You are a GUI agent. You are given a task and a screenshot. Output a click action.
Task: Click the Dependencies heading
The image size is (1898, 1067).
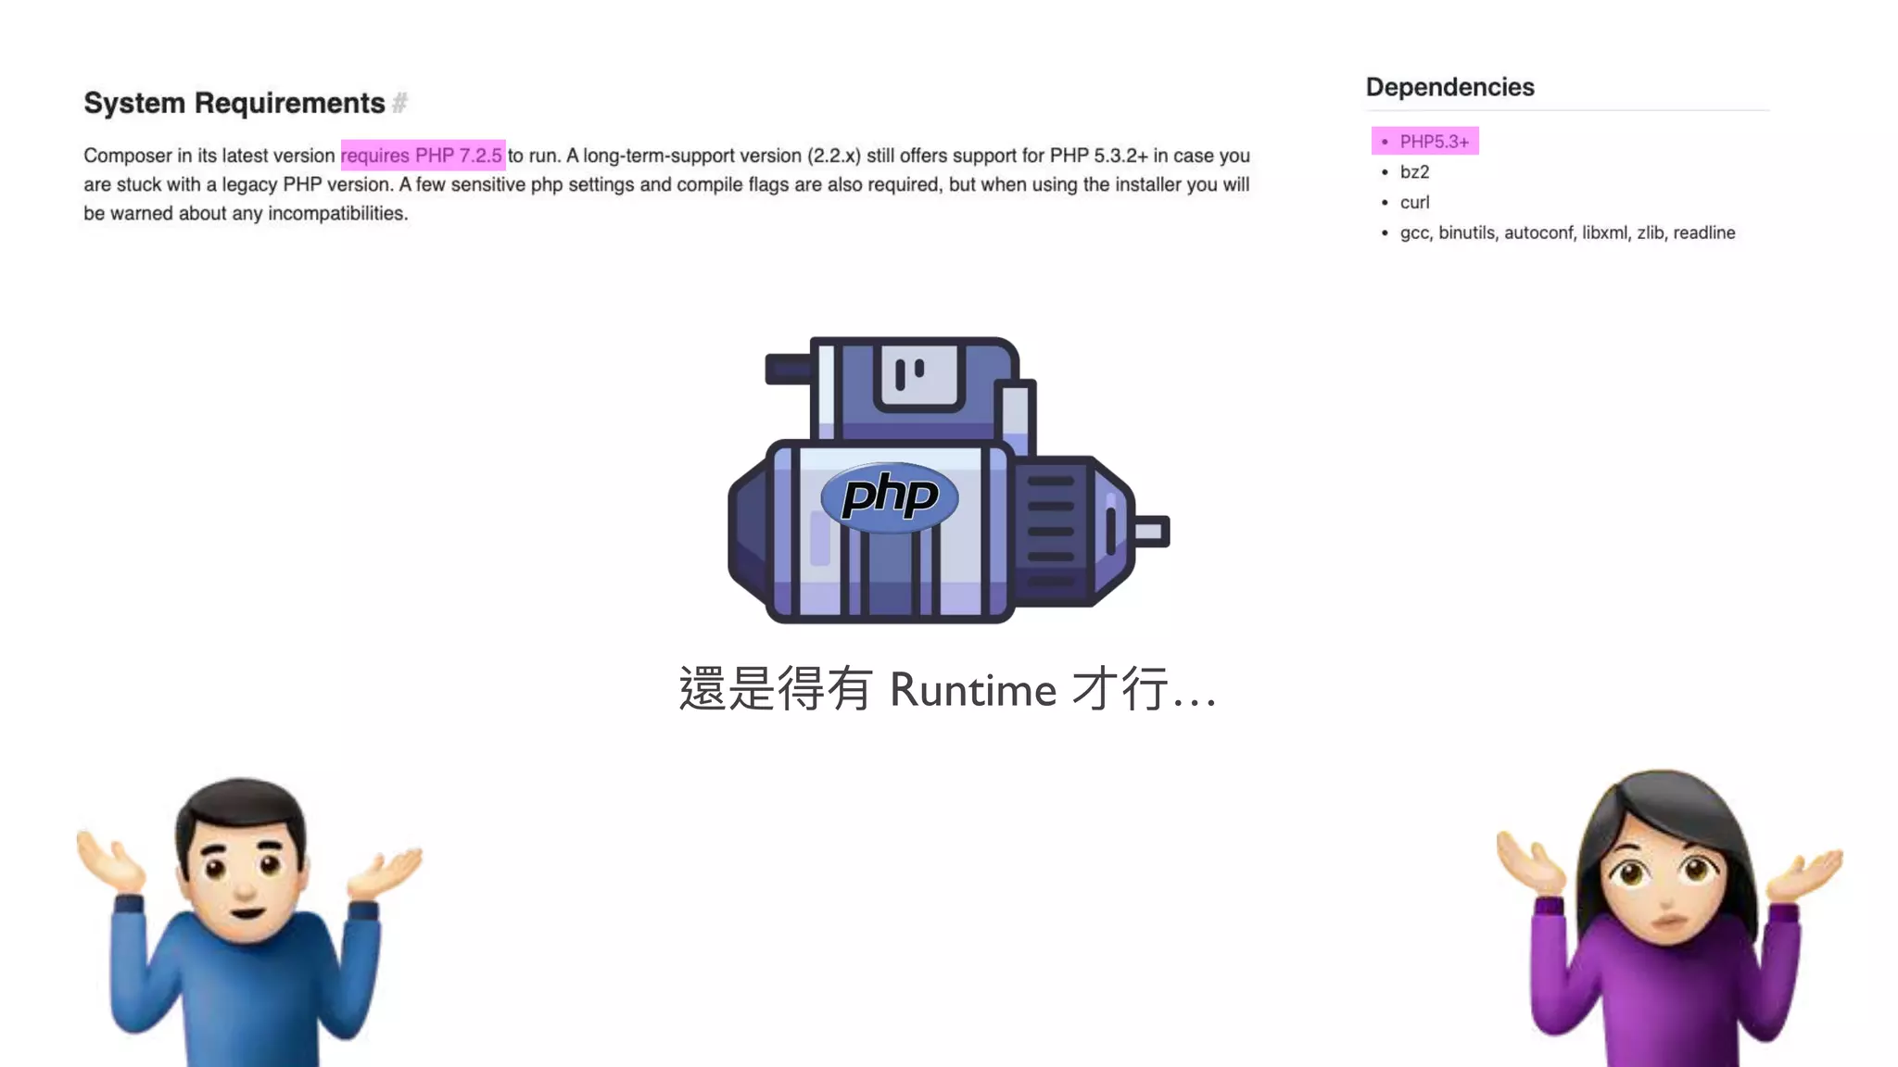click(1449, 87)
